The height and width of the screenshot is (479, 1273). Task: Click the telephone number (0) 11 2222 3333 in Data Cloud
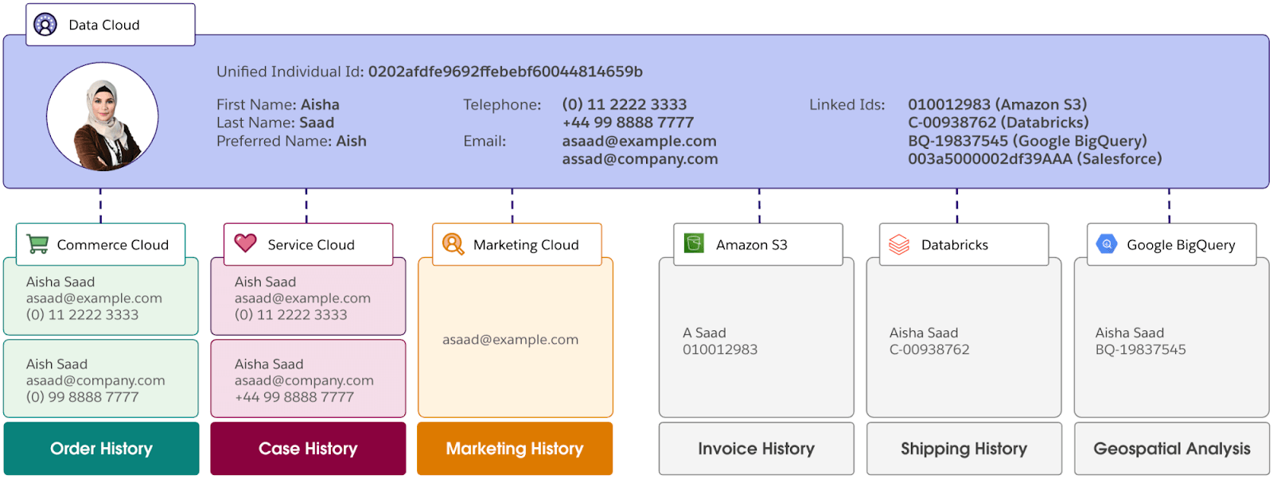pos(625,104)
